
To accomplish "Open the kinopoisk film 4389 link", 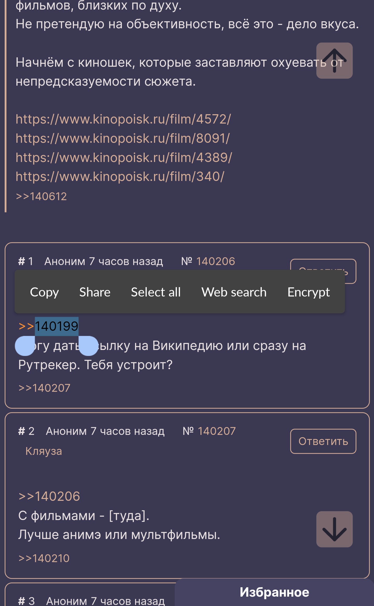I will coord(124,157).
